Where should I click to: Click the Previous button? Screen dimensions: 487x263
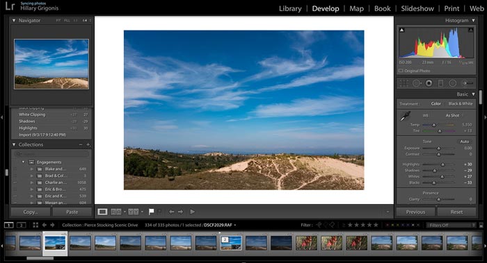(415, 212)
